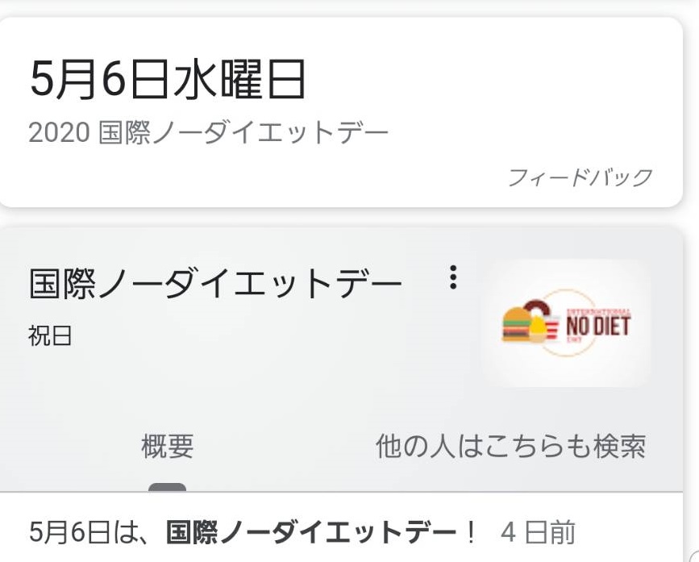Click the 4 日前 timestamp
This screenshot has height=562, width=699.
point(538,532)
